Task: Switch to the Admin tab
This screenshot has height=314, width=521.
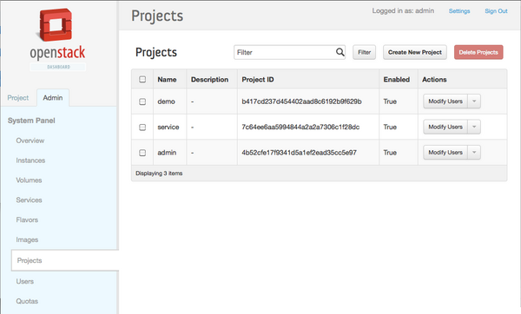Action: (53, 98)
